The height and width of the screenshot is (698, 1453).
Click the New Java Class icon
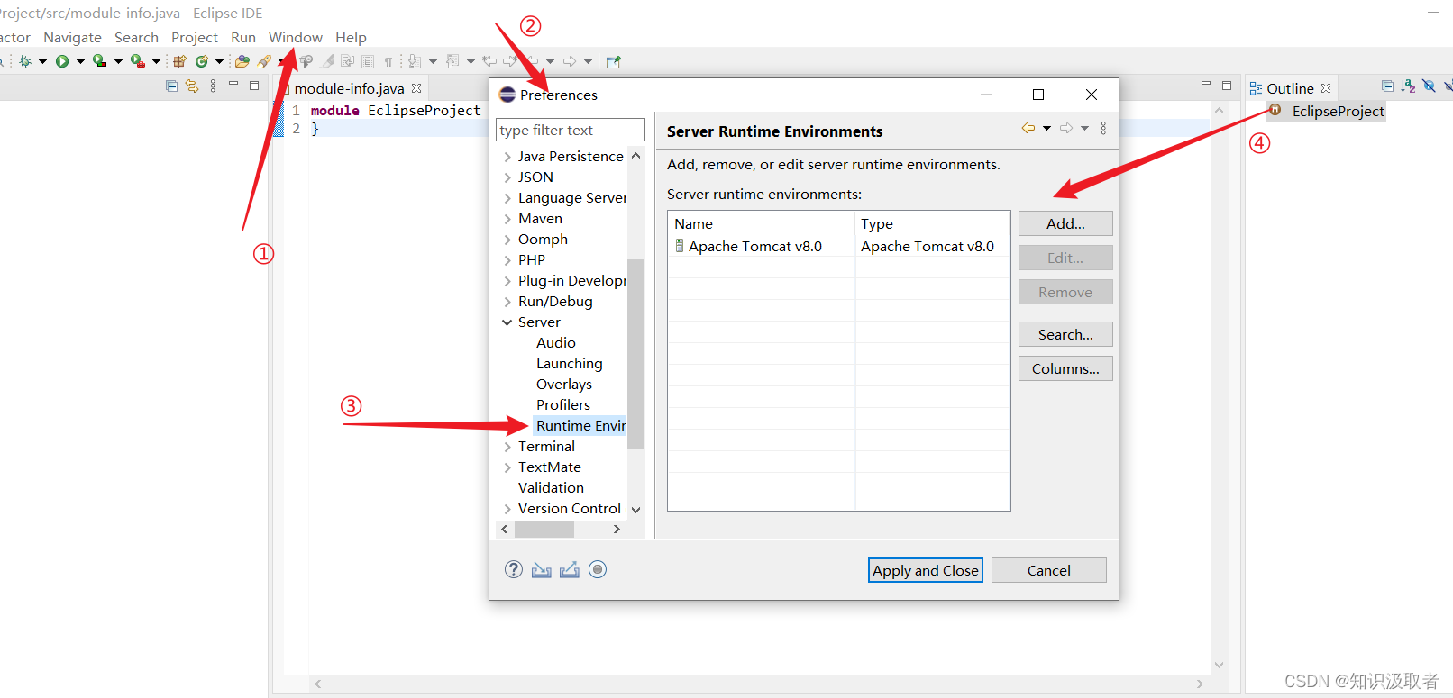pos(202,61)
